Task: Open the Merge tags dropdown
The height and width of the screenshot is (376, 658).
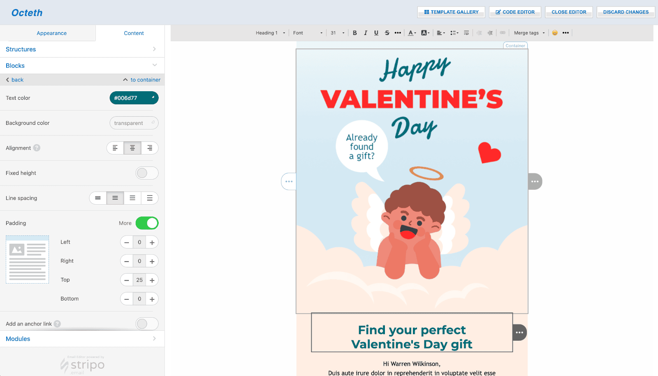Action: tap(529, 33)
